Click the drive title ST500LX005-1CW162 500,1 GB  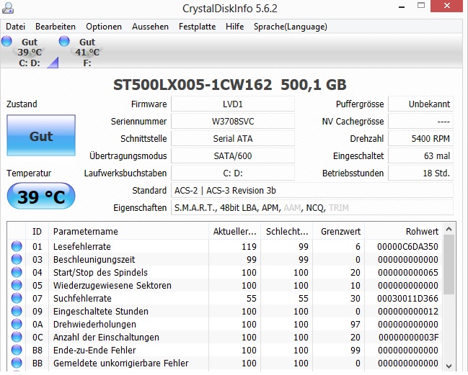pyautogui.click(x=230, y=85)
